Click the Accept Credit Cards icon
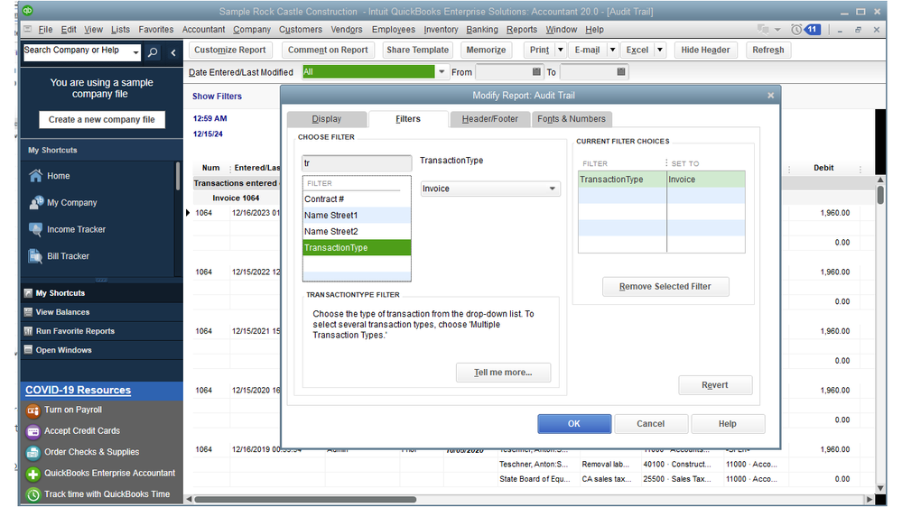Screen dimensions: 902x507 (33, 431)
